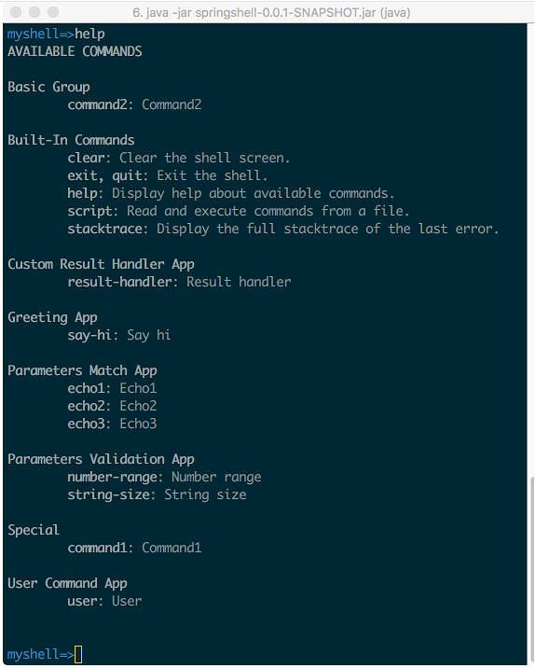This screenshot has height=668, width=535.
Task: Click the 'echo2' command name
Action: 86,406
